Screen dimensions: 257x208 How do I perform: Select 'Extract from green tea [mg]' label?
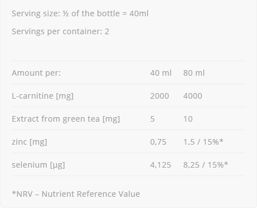coord(66,119)
